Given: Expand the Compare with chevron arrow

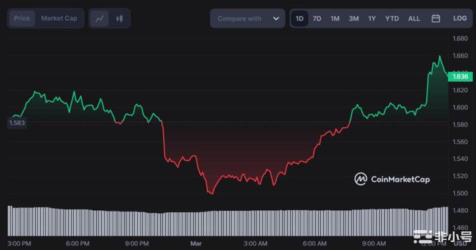Looking at the screenshot, I should 276,19.
